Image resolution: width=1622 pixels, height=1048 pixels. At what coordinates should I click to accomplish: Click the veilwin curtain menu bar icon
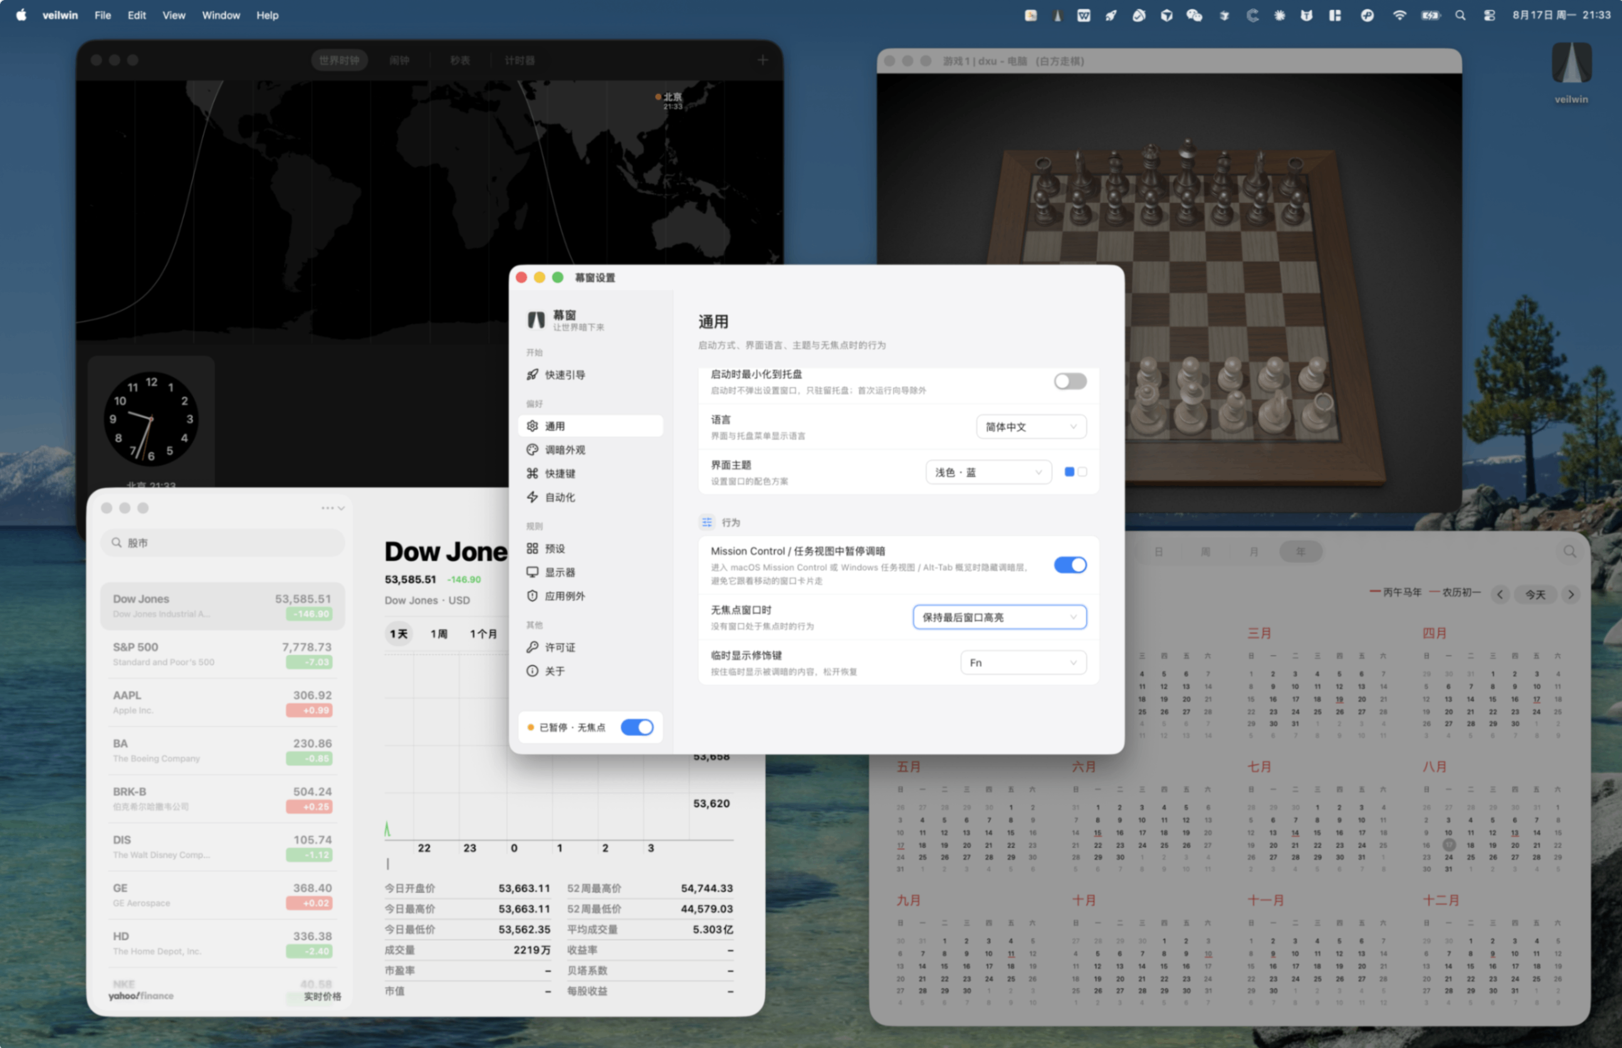[1057, 15]
